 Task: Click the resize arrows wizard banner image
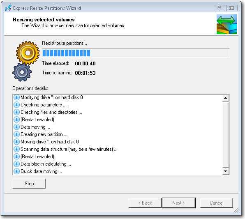tap(227, 24)
